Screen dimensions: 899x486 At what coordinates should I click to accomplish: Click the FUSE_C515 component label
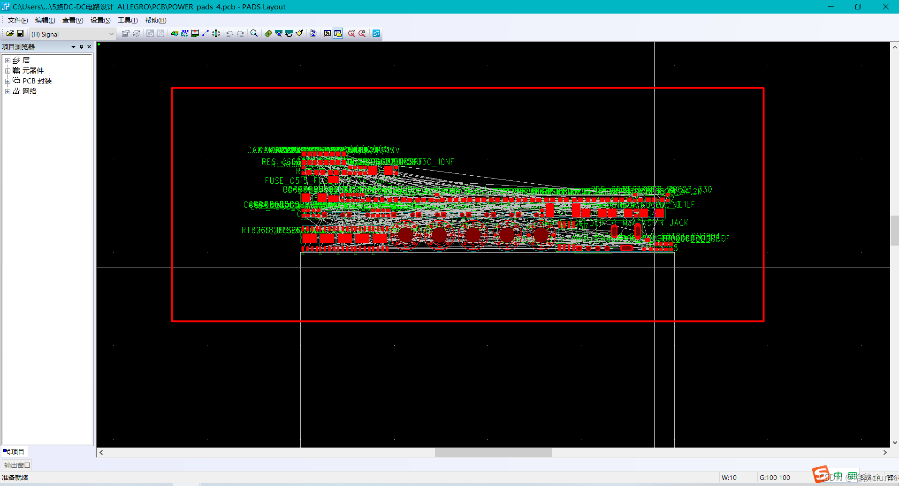click(286, 181)
